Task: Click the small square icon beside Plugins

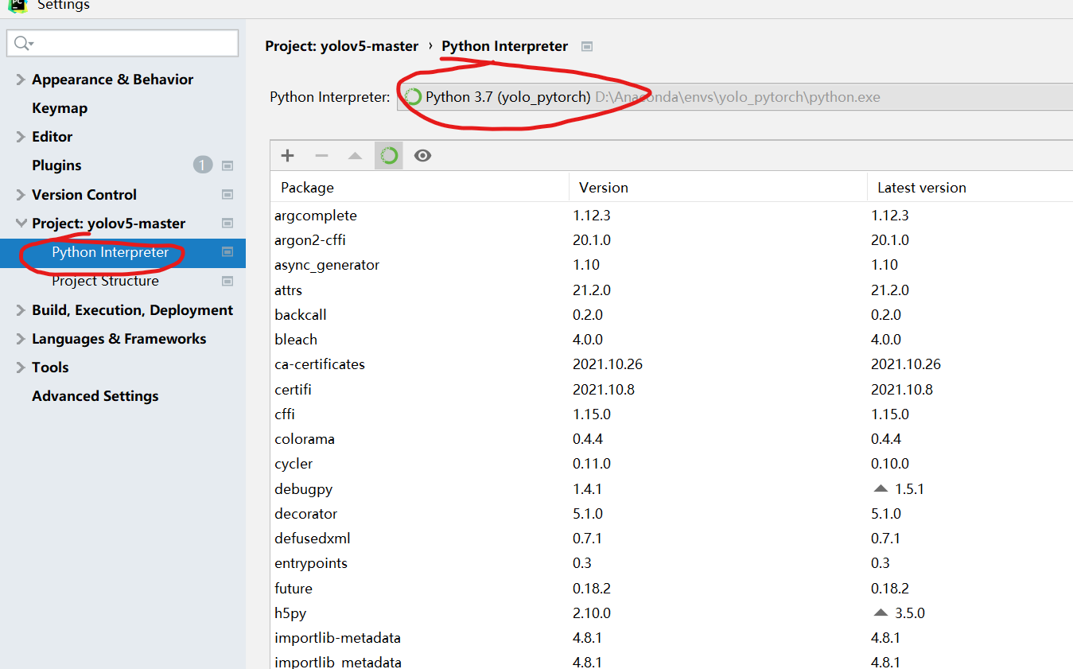Action: (227, 165)
